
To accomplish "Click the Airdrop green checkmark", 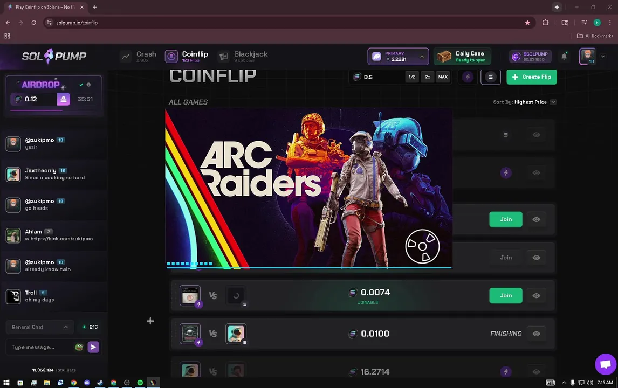I will (x=81, y=85).
